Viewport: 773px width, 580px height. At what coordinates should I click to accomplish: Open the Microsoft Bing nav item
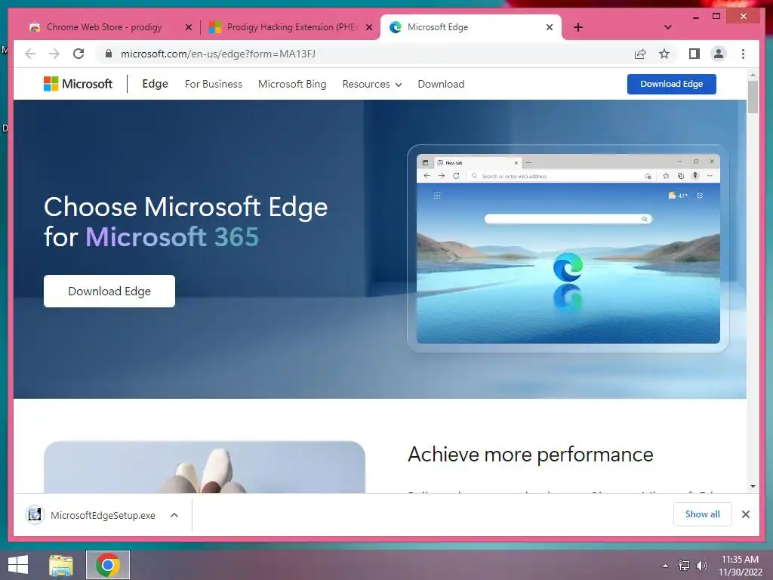pos(292,85)
